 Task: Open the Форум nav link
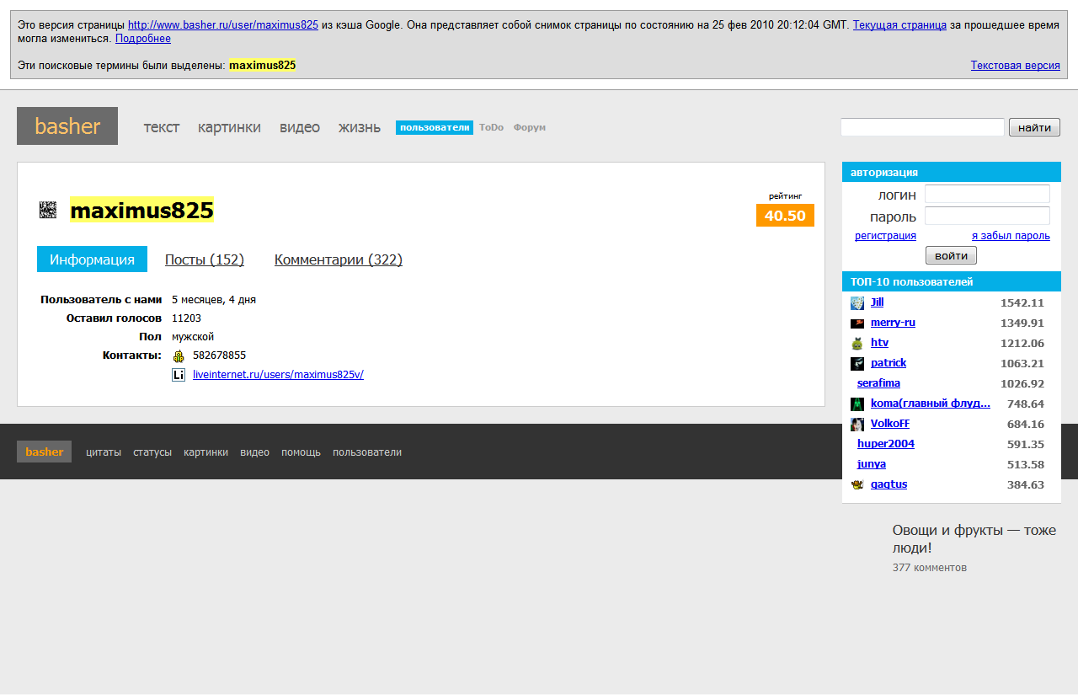530,127
